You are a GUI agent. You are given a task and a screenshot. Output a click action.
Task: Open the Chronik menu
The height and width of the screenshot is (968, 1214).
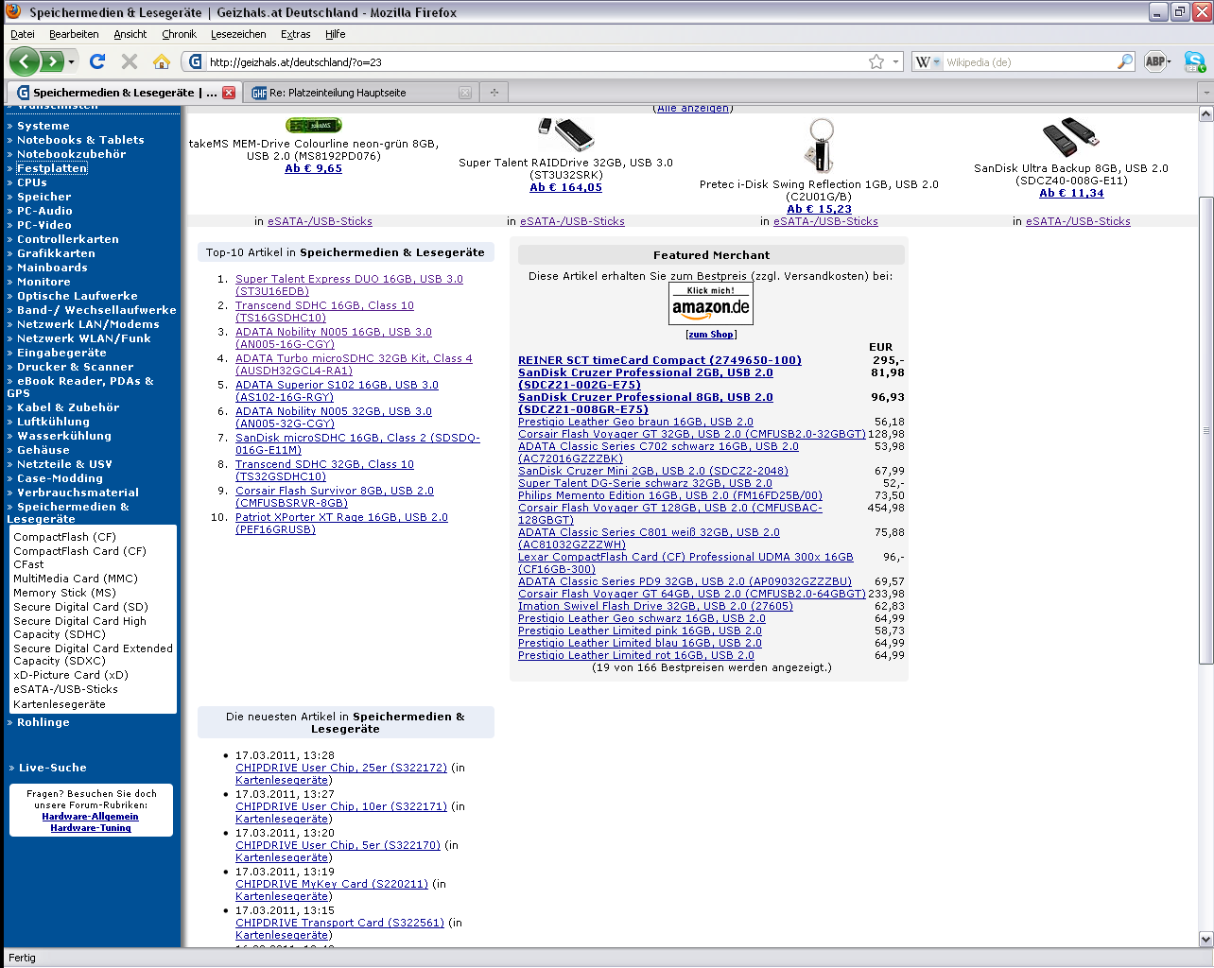pyautogui.click(x=179, y=34)
